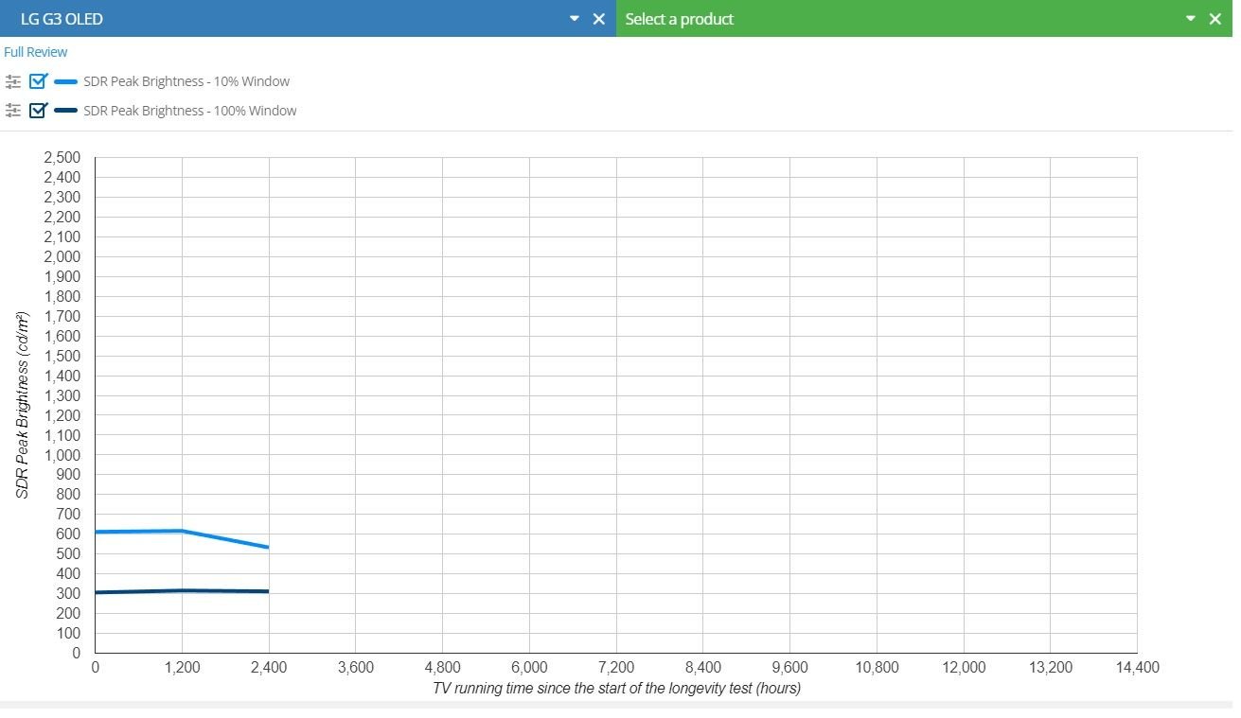Viewport: 1241px width, 718px height.
Task: Expand the Select a product dropdown arrow
Action: pos(1191,19)
